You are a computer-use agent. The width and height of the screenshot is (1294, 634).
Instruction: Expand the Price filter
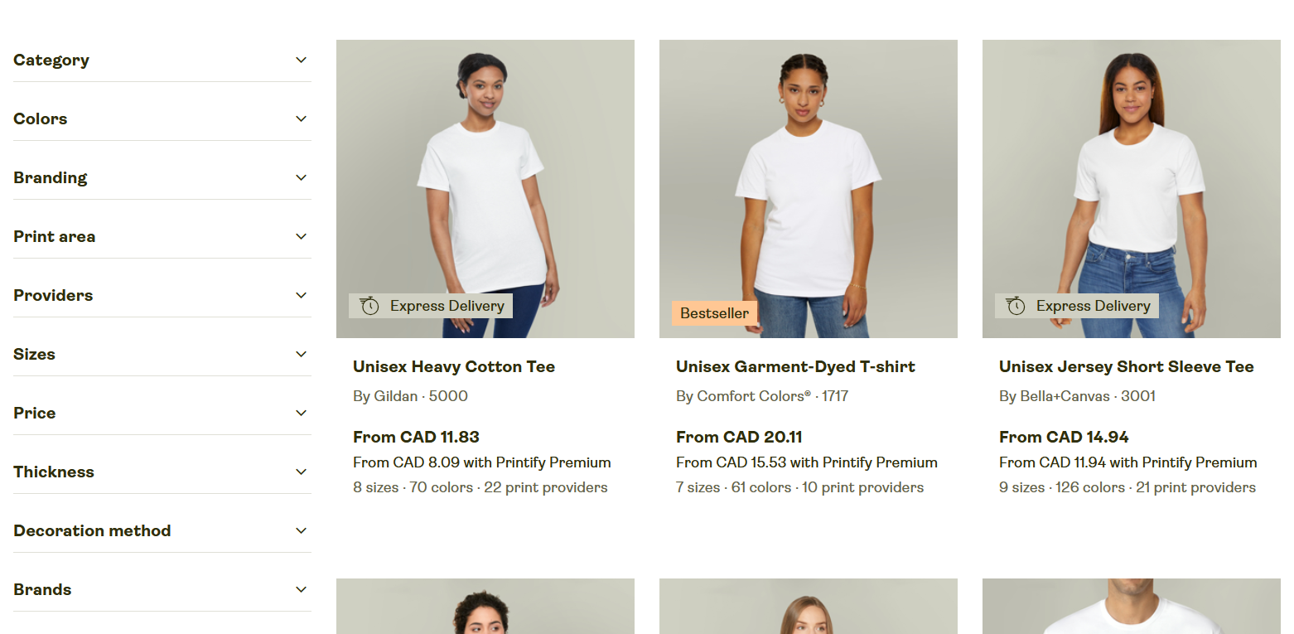point(162,413)
